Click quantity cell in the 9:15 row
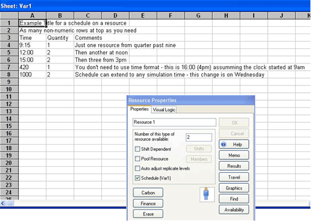Image resolution: width=311 pixels, height=221 pixels. (60, 45)
